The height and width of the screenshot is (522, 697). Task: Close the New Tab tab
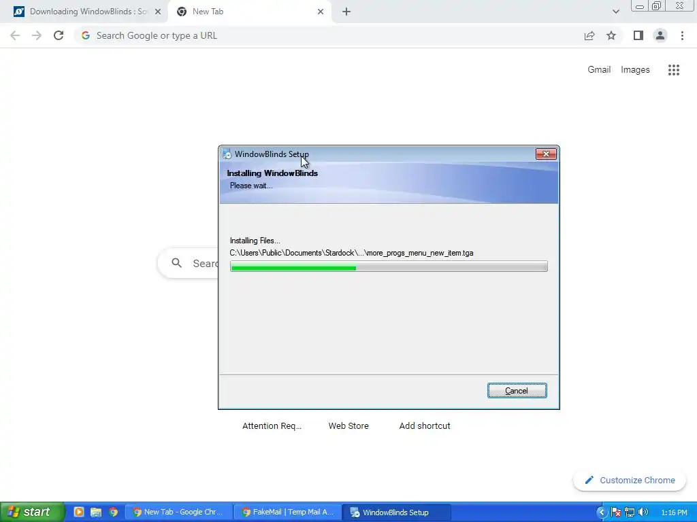[321, 12]
